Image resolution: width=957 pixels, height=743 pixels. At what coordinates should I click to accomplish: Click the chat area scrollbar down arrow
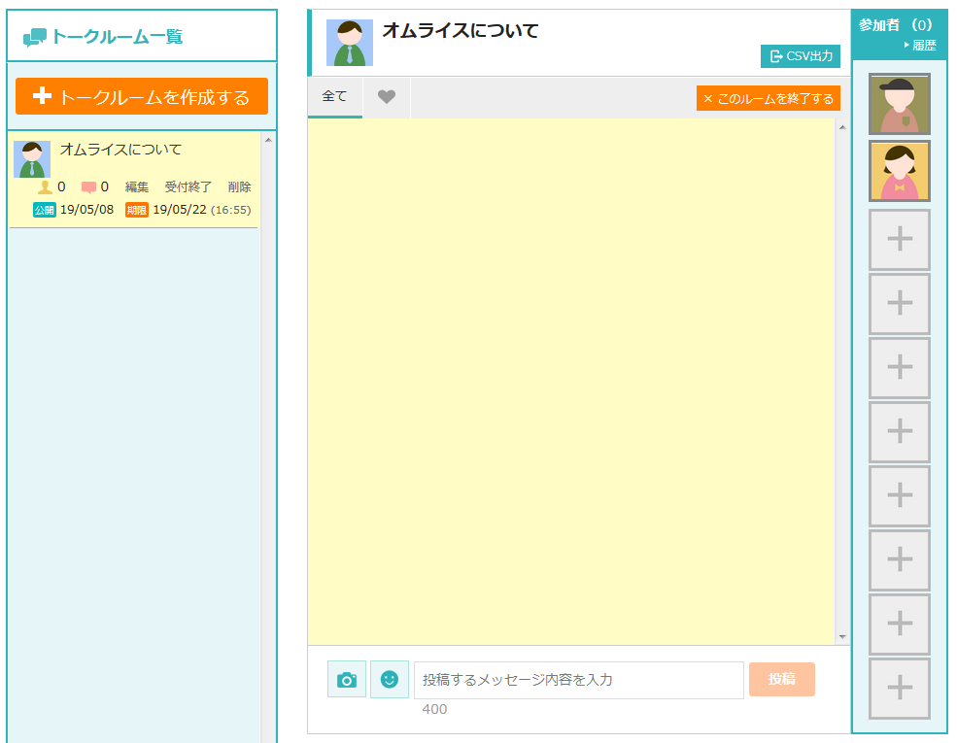(842, 637)
